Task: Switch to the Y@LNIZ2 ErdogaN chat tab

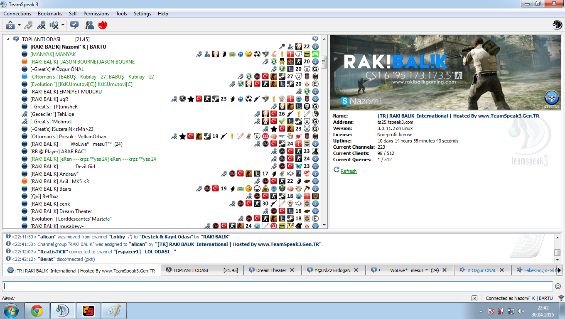Action: coord(333,270)
